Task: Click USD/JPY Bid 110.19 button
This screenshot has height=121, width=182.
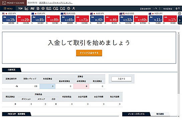Action: 9,19
